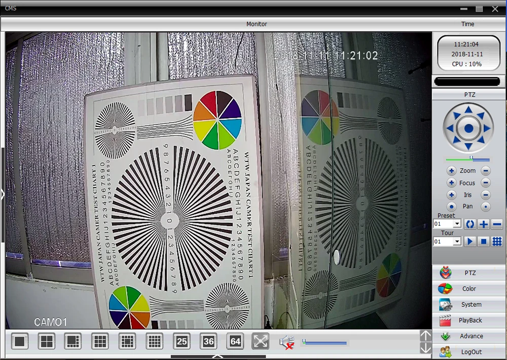Screen dimensions: 507x360
Task: Toggle the right Pan radio button
Action: coord(485,207)
